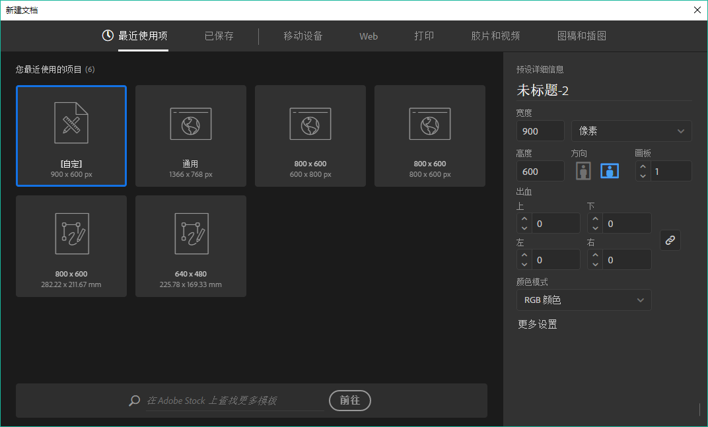The width and height of the screenshot is (708, 427).
Task: Increase the bottom (下) bleed value
Action: pyautogui.click(x=595, y=219)
